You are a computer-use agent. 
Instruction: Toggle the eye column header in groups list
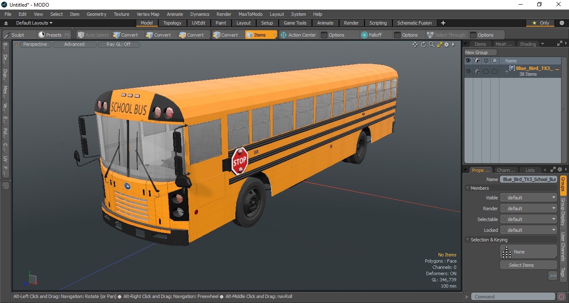[468, 61]
